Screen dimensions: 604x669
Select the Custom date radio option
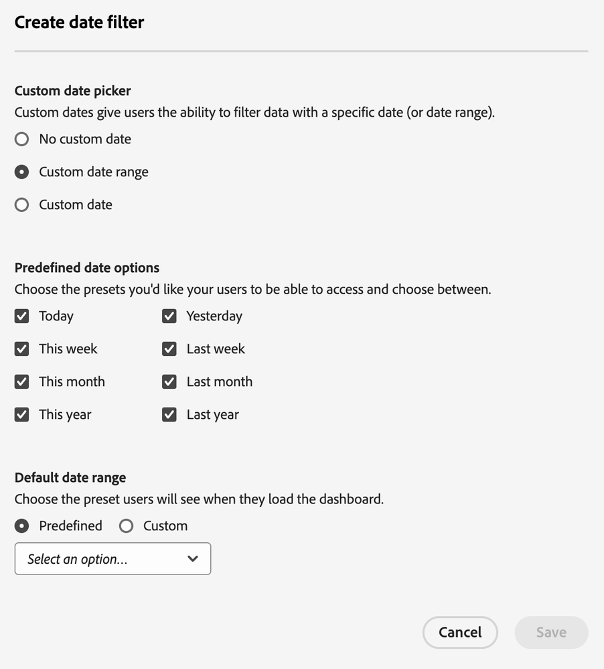[22, 205]
